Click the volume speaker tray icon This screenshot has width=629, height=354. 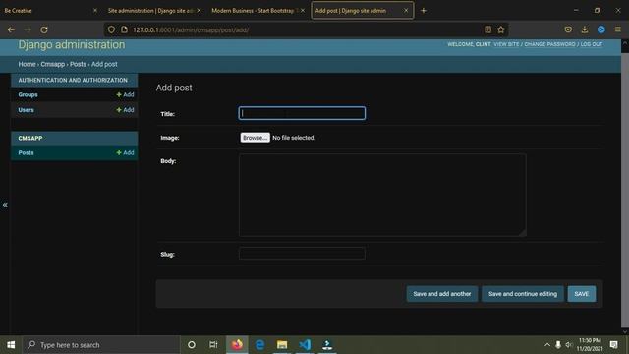(x=568, y=345)
